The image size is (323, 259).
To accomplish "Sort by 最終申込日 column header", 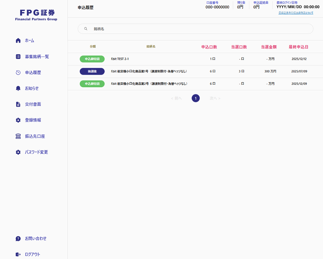I will pos(298,47).
